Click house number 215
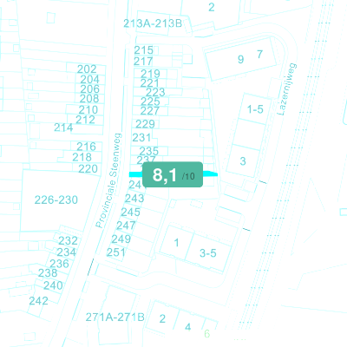This screenshot has width=347, height=347. [x=144, y=50]
